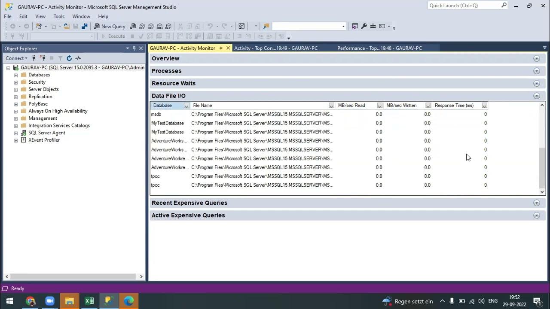Screen dimensions: 550x309
Task: Switch to Activity - Top Con...19:49 tab
Action: (x=276, y=48)
